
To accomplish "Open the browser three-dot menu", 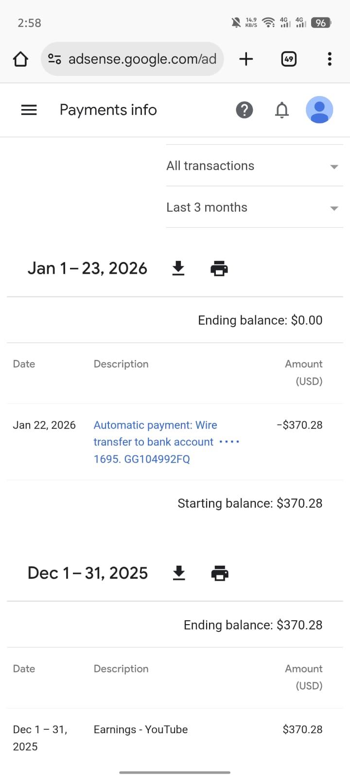I will click(x=330, y=59).
